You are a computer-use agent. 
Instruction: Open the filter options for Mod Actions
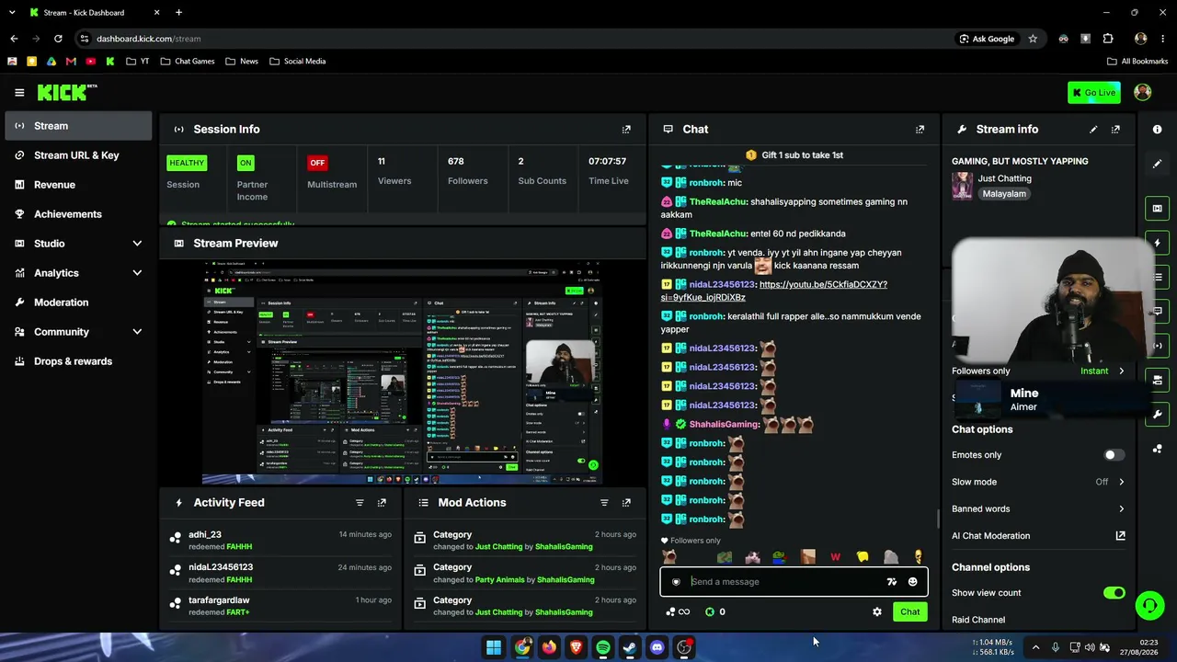point(604,503)
